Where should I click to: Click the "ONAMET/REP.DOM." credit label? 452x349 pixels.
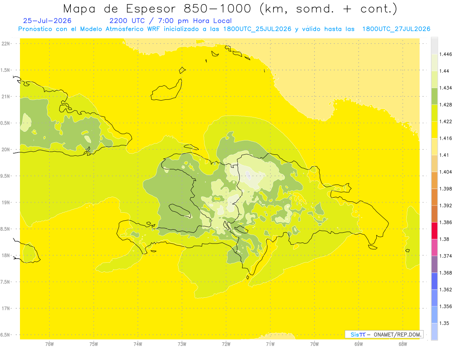(397, 334)
